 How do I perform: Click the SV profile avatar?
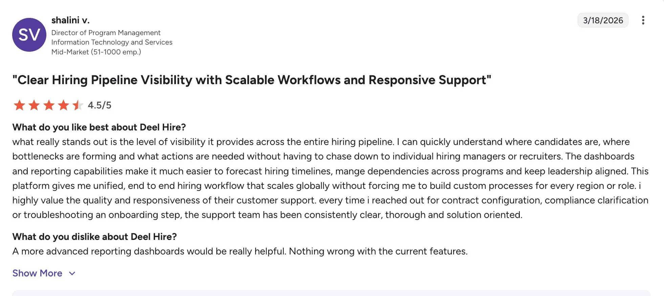point(29,34)
